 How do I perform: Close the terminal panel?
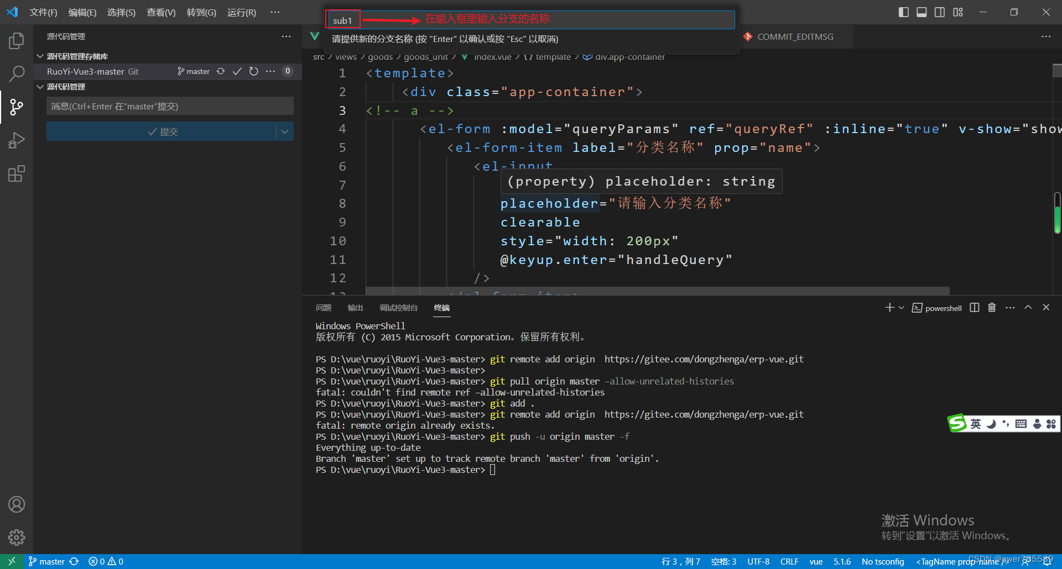point(1046,308)
